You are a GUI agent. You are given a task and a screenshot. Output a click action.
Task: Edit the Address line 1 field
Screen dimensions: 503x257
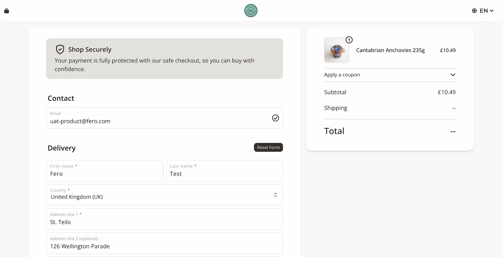click(x=164, y=222)
